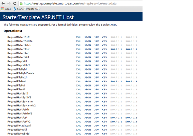193x136 pixels.
Task: Select the RequestFileById operation name
Action: click(17, 69)
